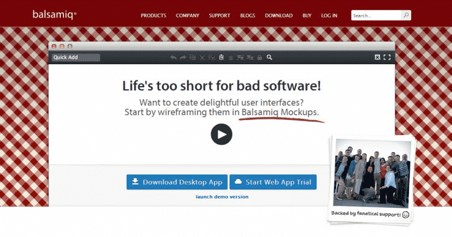Click the Download Desktop App button
Screen dimensions: 452x237
[177, 182]
